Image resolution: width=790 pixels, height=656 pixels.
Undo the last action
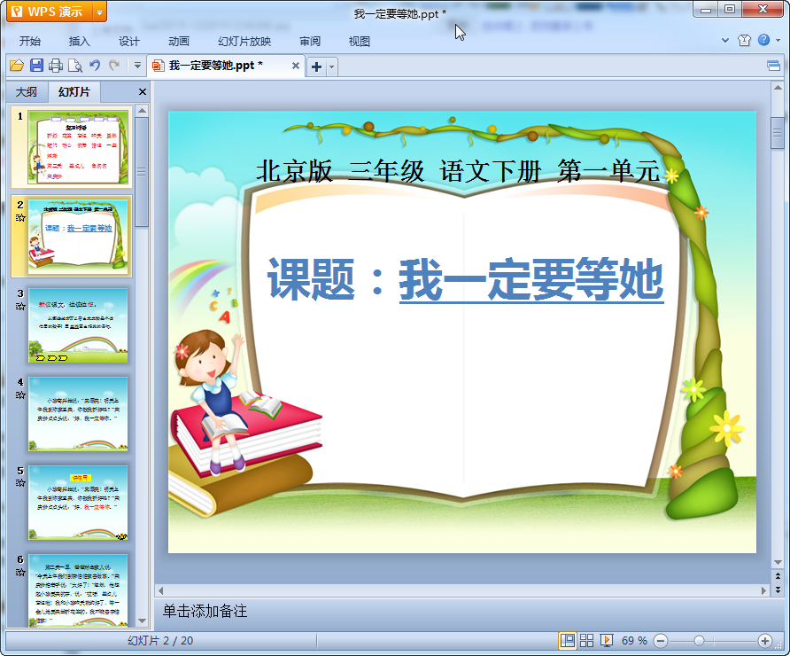[x=95, y=66]
